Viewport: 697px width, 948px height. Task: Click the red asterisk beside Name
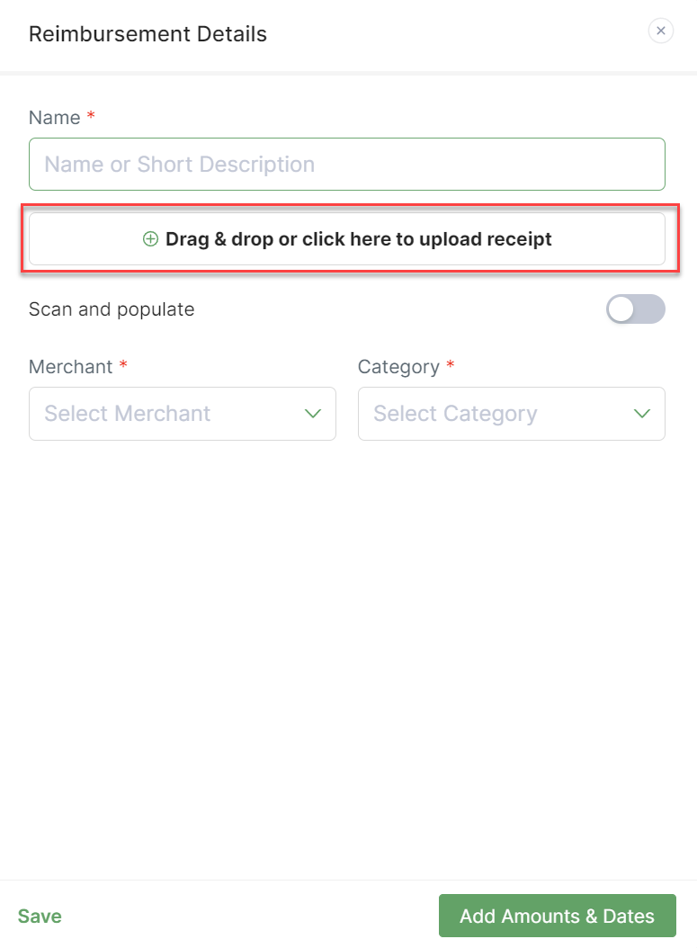(90, 117)
